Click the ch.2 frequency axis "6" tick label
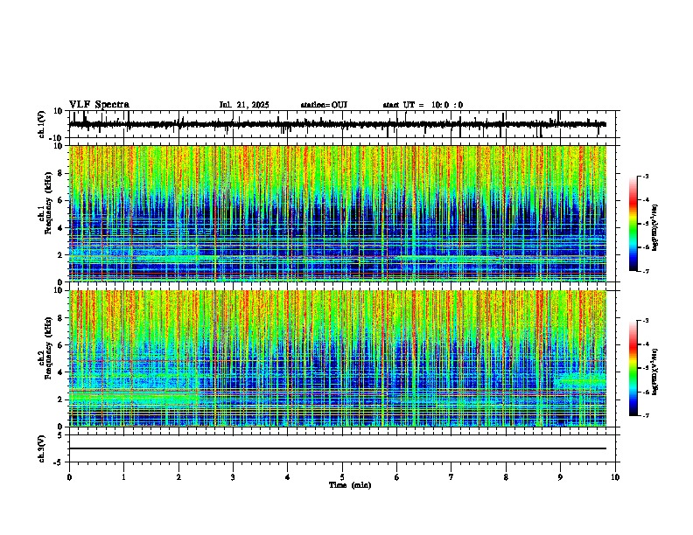The image size is (693, 535). pos(60,345)
